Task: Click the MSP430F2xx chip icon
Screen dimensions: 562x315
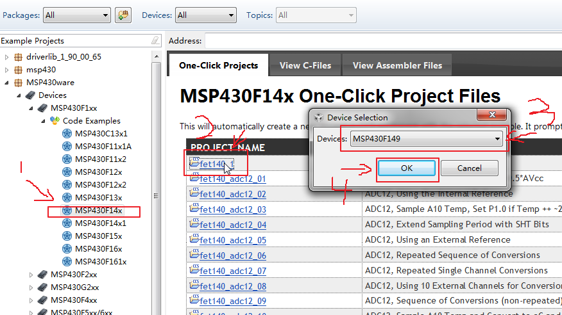Action: (x=42, y=275)
